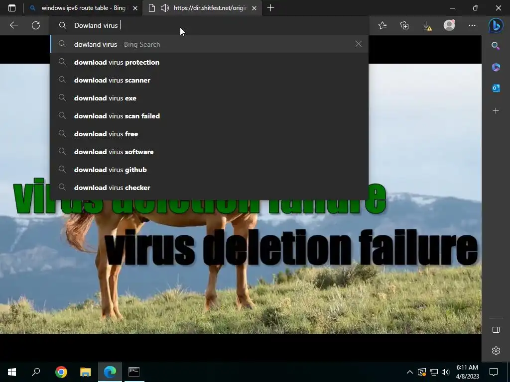
Task: Open the Windows Start menu
Action: [x=12, y=372]
